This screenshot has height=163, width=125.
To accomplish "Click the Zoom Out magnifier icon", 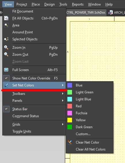I will [6, 54].
